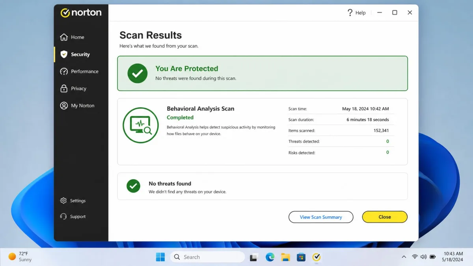Click the items scanned value 152,341
Image resolution: width=473 pixels, height=266 pixels.
pos(381,130)
